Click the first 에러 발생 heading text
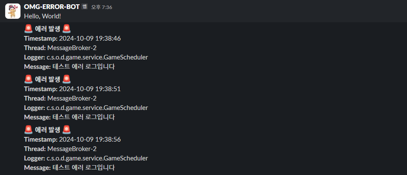 coord(48,29)
